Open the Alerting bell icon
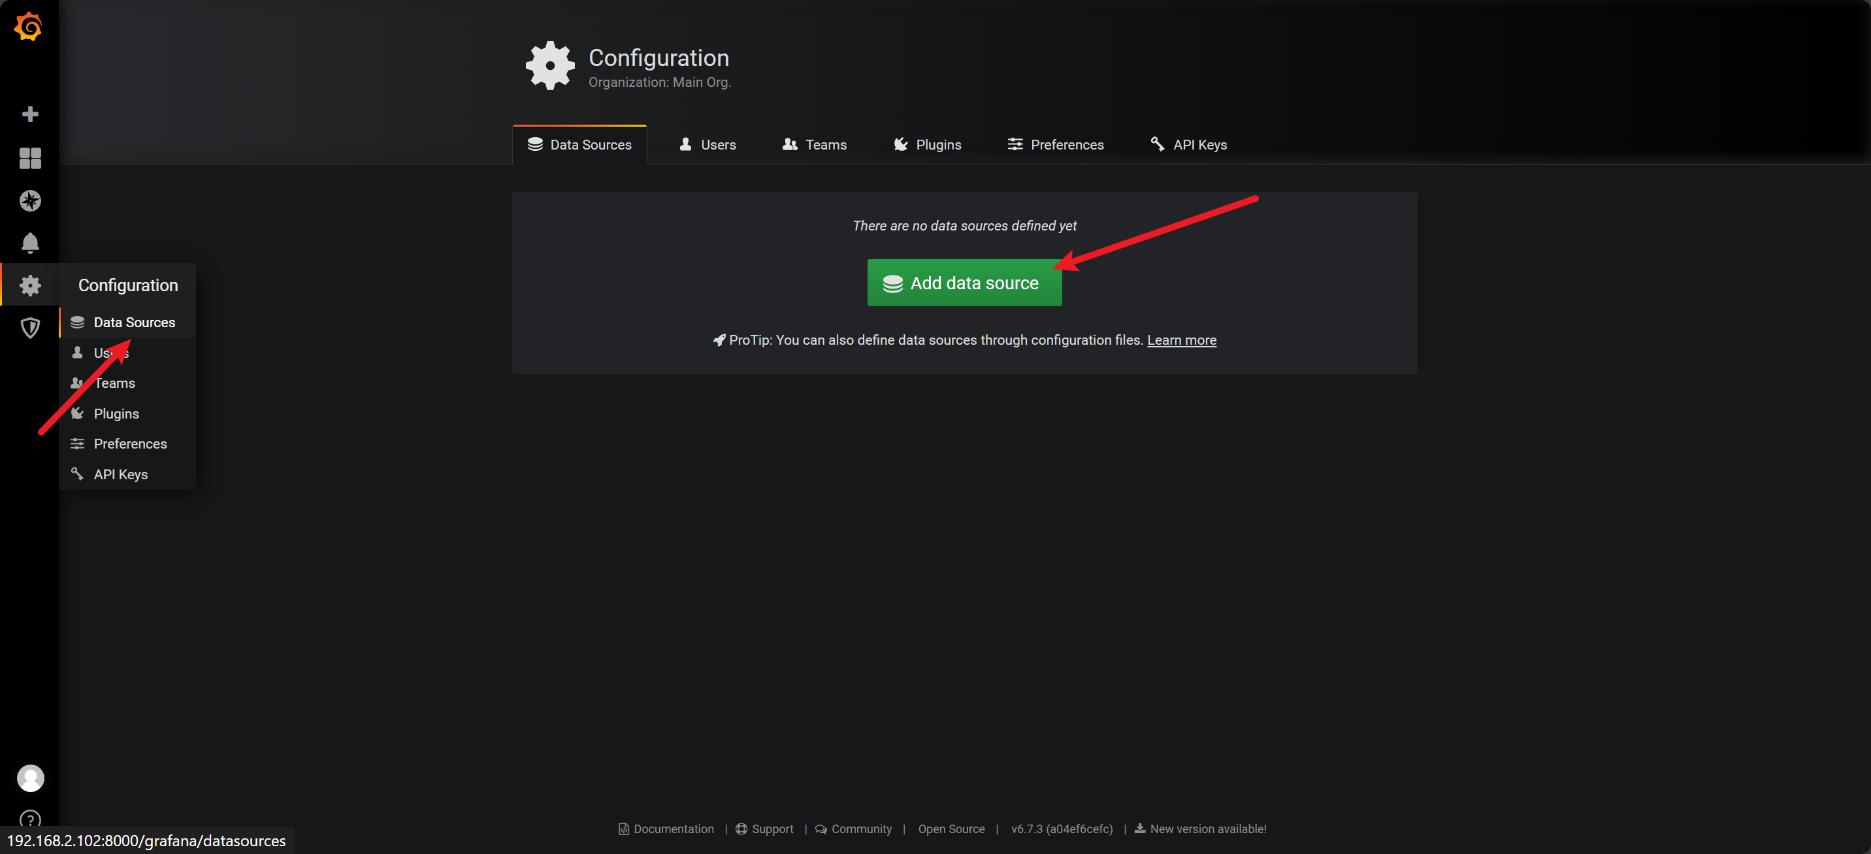This screenshot has height=854, width=1871. coord(30,242)
